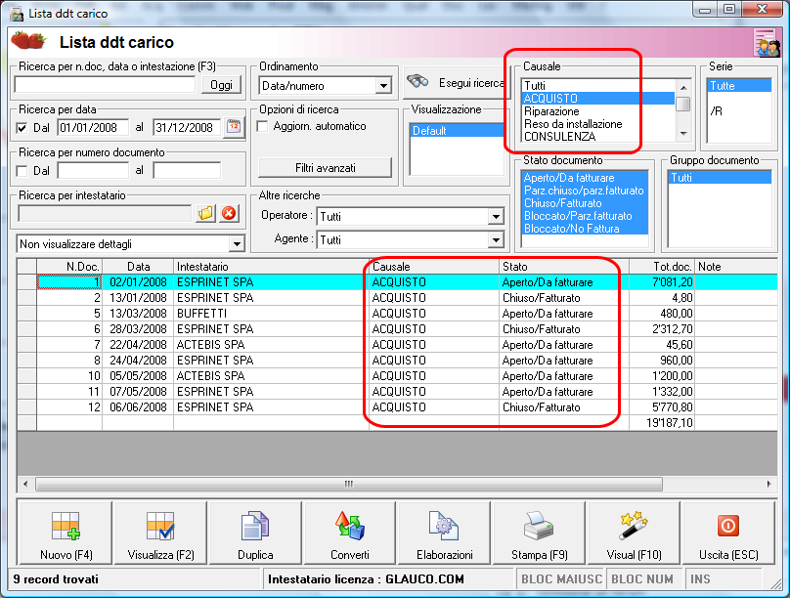Screen dimensions: 790x598
Task: Exit with Uscita (ESC) button
Action: [x=728, y=533]
